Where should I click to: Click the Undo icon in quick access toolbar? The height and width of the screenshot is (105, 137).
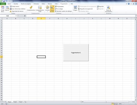click(6, 1)
